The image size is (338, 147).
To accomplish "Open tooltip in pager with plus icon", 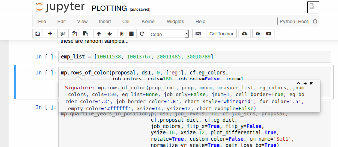I will click(x=305, y=83).
